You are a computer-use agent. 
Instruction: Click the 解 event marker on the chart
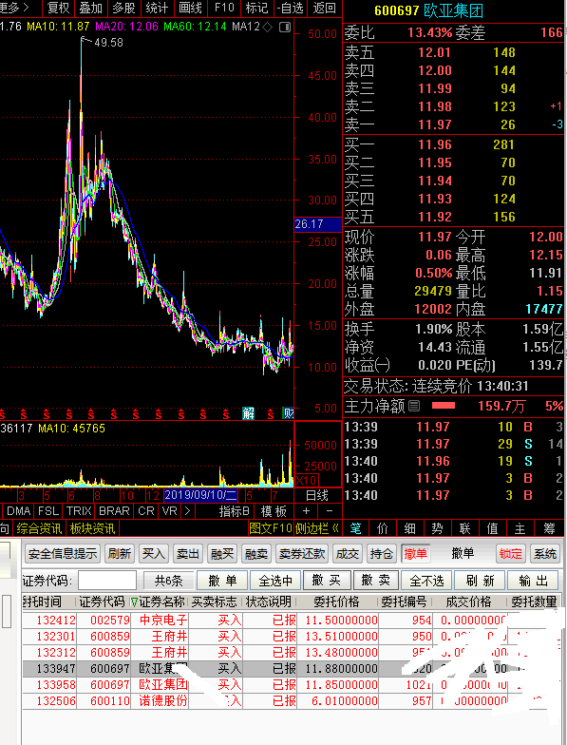[x=248, y=413]
